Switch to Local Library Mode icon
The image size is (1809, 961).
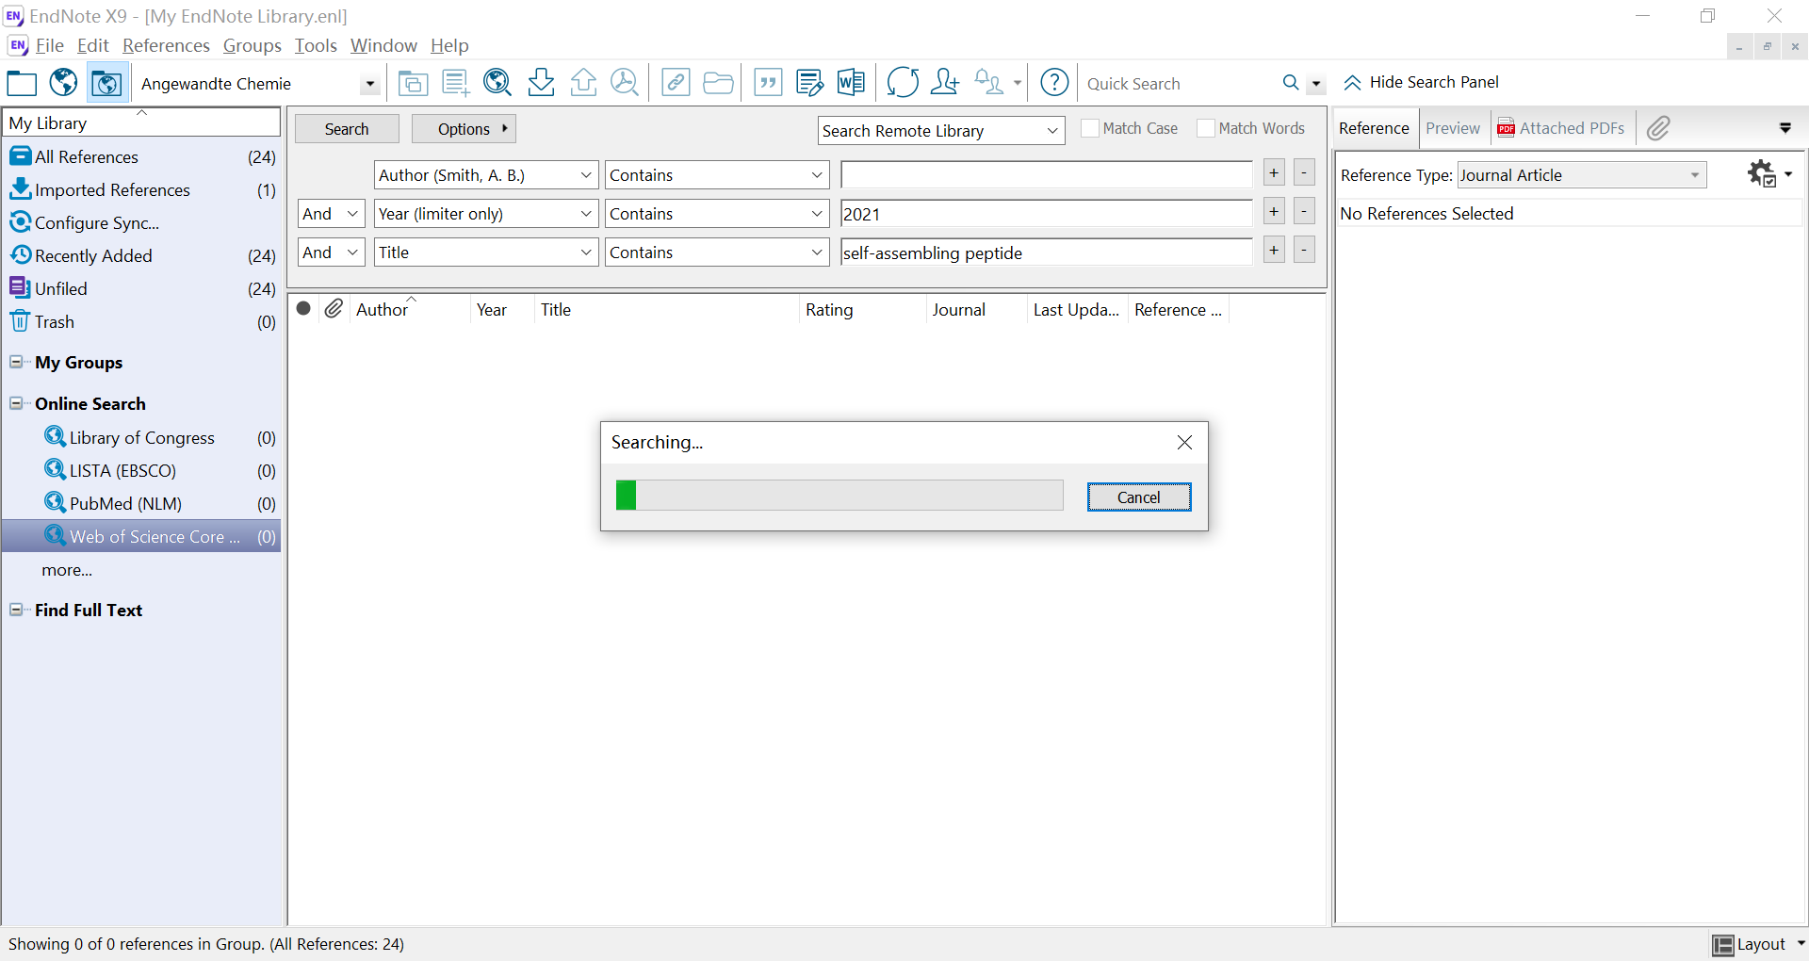(x=22, y=83)
